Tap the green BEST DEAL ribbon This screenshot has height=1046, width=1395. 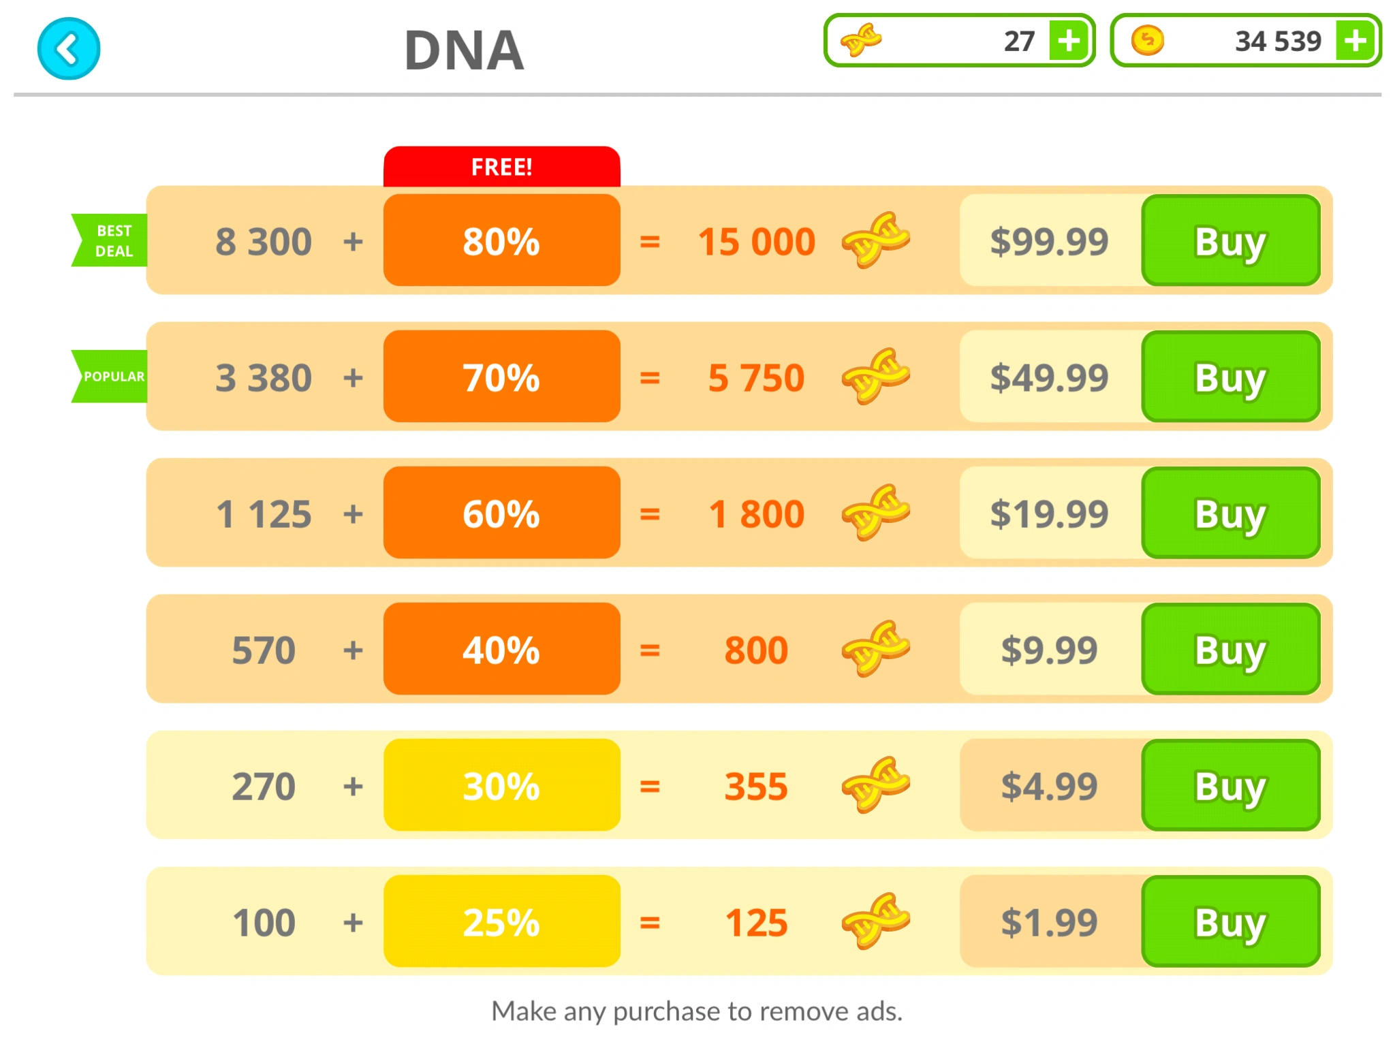(111, 240)
